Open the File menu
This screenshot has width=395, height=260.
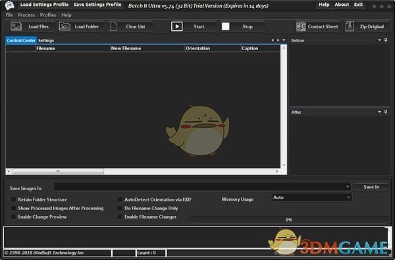coord(9,15)
